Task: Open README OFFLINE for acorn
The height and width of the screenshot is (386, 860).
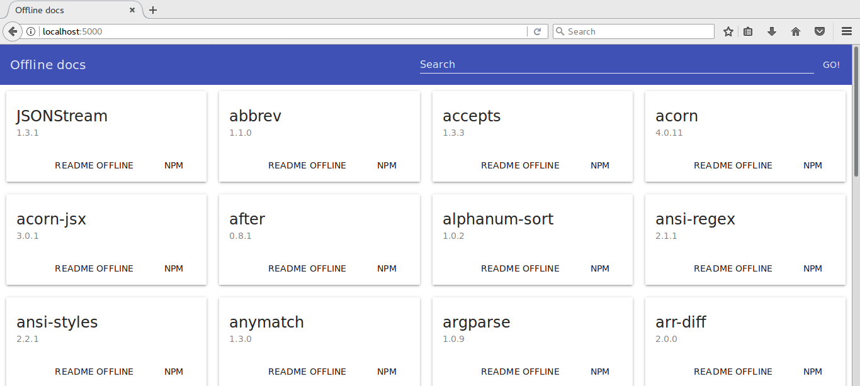Action: [733, 165]
